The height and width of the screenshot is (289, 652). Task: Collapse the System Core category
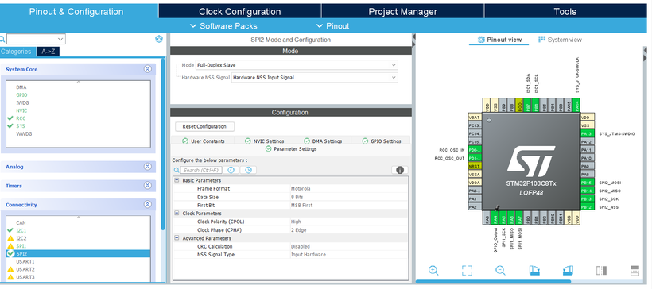[x=147, y=69]
